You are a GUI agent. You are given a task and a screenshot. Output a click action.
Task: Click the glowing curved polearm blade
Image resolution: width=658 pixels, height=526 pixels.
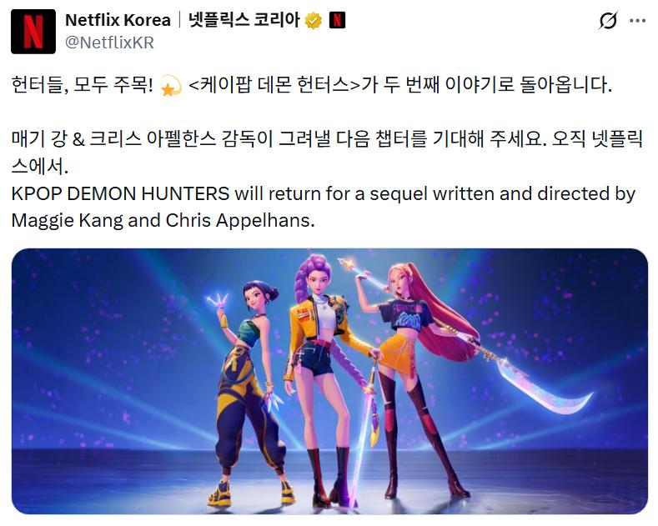(x=545, y=388)
